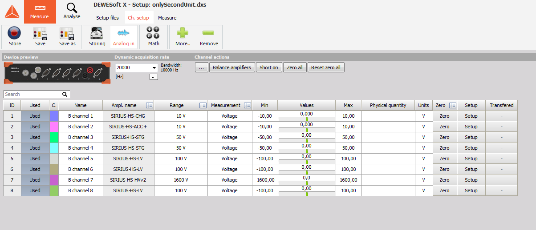Click Min value -1600,00 cell

pos(265,180)
